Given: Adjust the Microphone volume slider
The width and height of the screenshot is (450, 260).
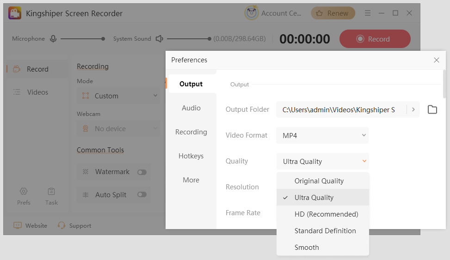Looking at the screenshot, I should 83,39.
